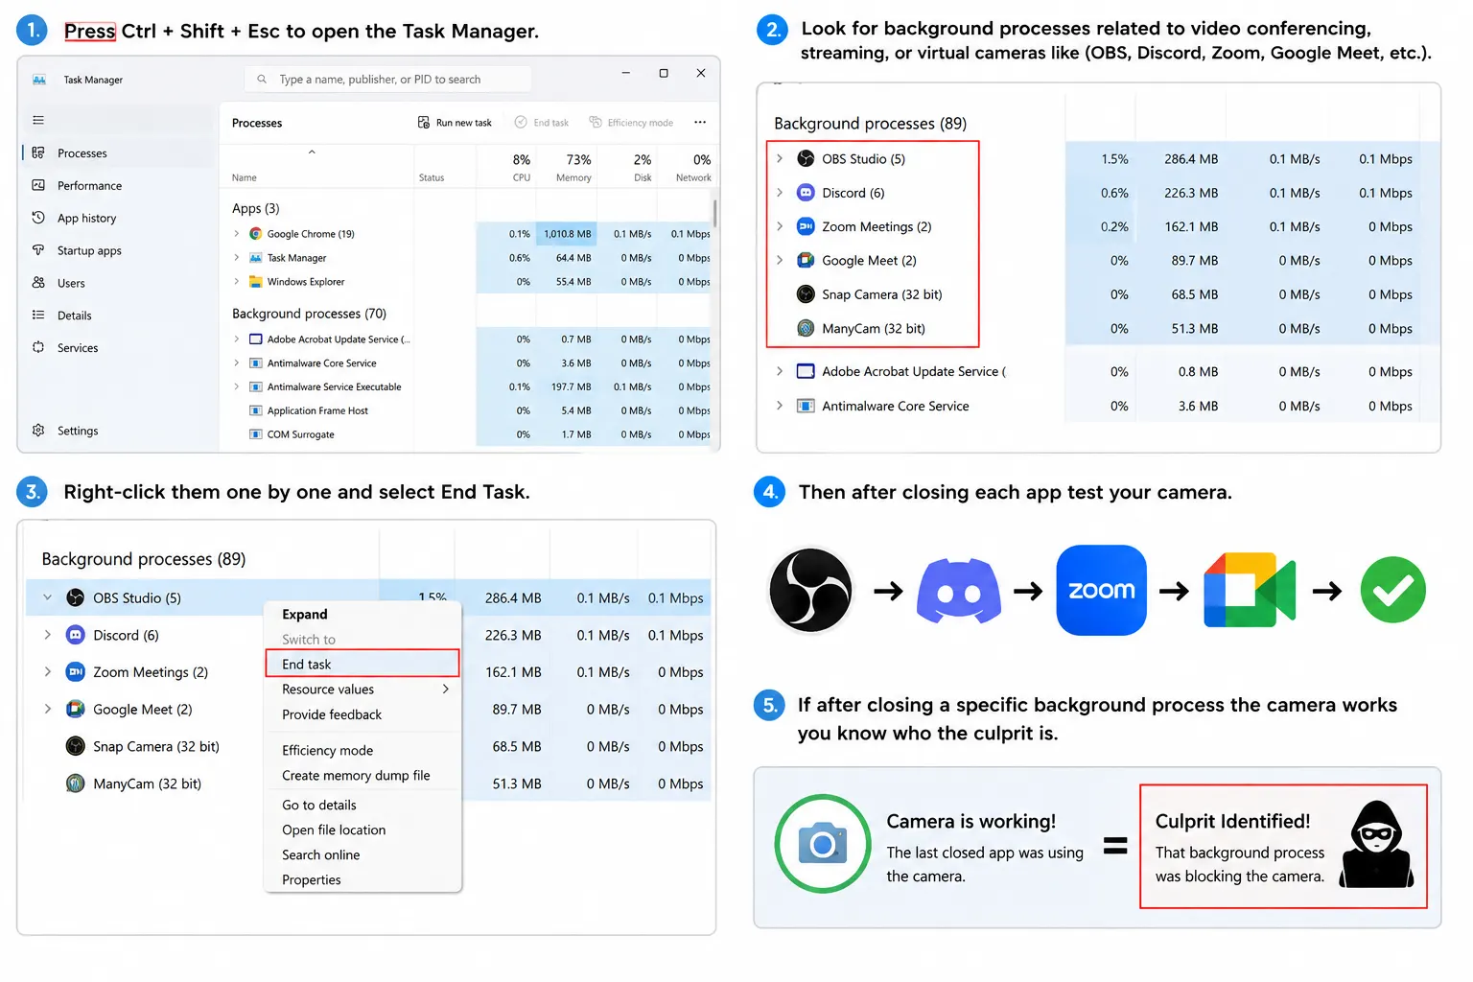The height and width of the screenshot is (982, 1473).
Task: Select Create memory dump file in context menu
Action: (x=362, y=776)
